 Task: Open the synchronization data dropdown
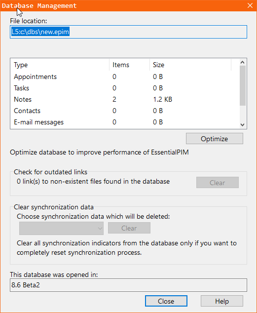pos(61,229)
